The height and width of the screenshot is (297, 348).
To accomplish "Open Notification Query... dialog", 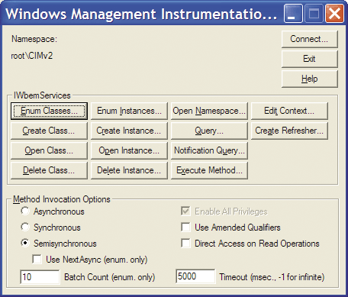I will click(209, 150).
